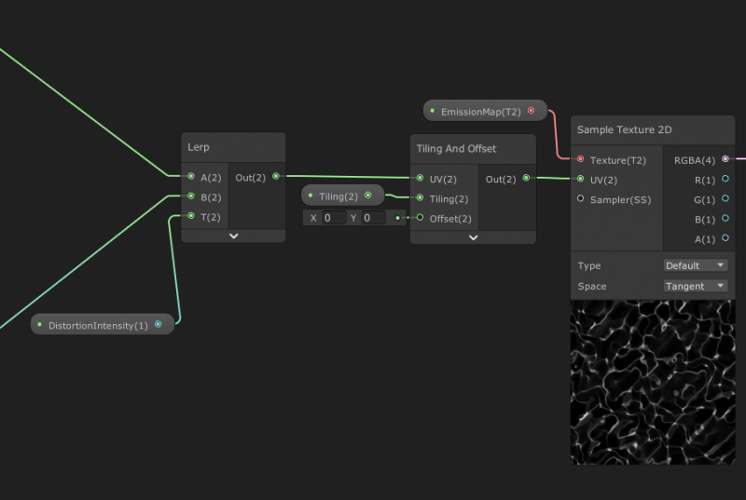The width and height of the screenshot is (746, 500).
Task: Click the Texture(T2) input port
Action: 581,159
